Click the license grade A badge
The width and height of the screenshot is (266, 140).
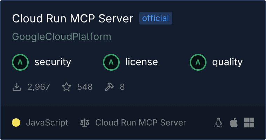(111, 62)
